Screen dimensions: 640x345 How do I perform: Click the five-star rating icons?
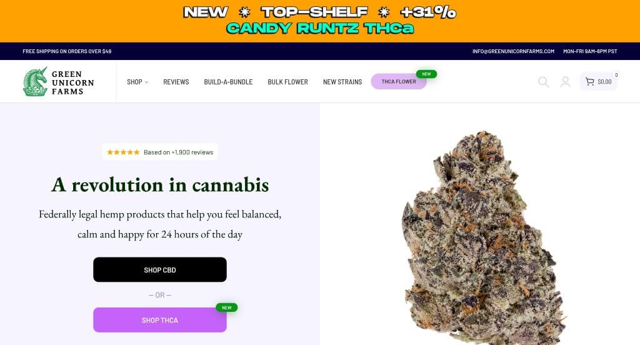tap(123, 152)
